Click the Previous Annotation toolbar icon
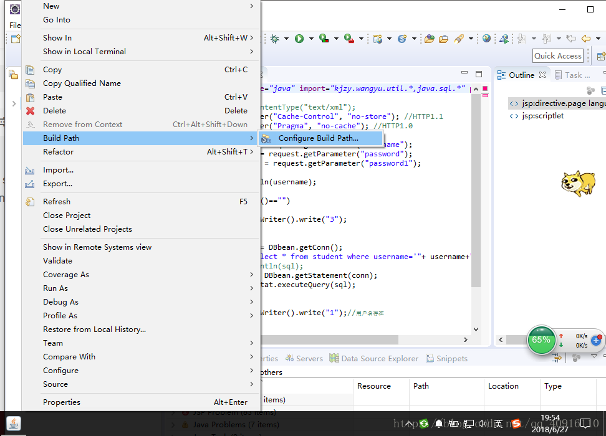 pyautogui.click(x=547, y=39)
